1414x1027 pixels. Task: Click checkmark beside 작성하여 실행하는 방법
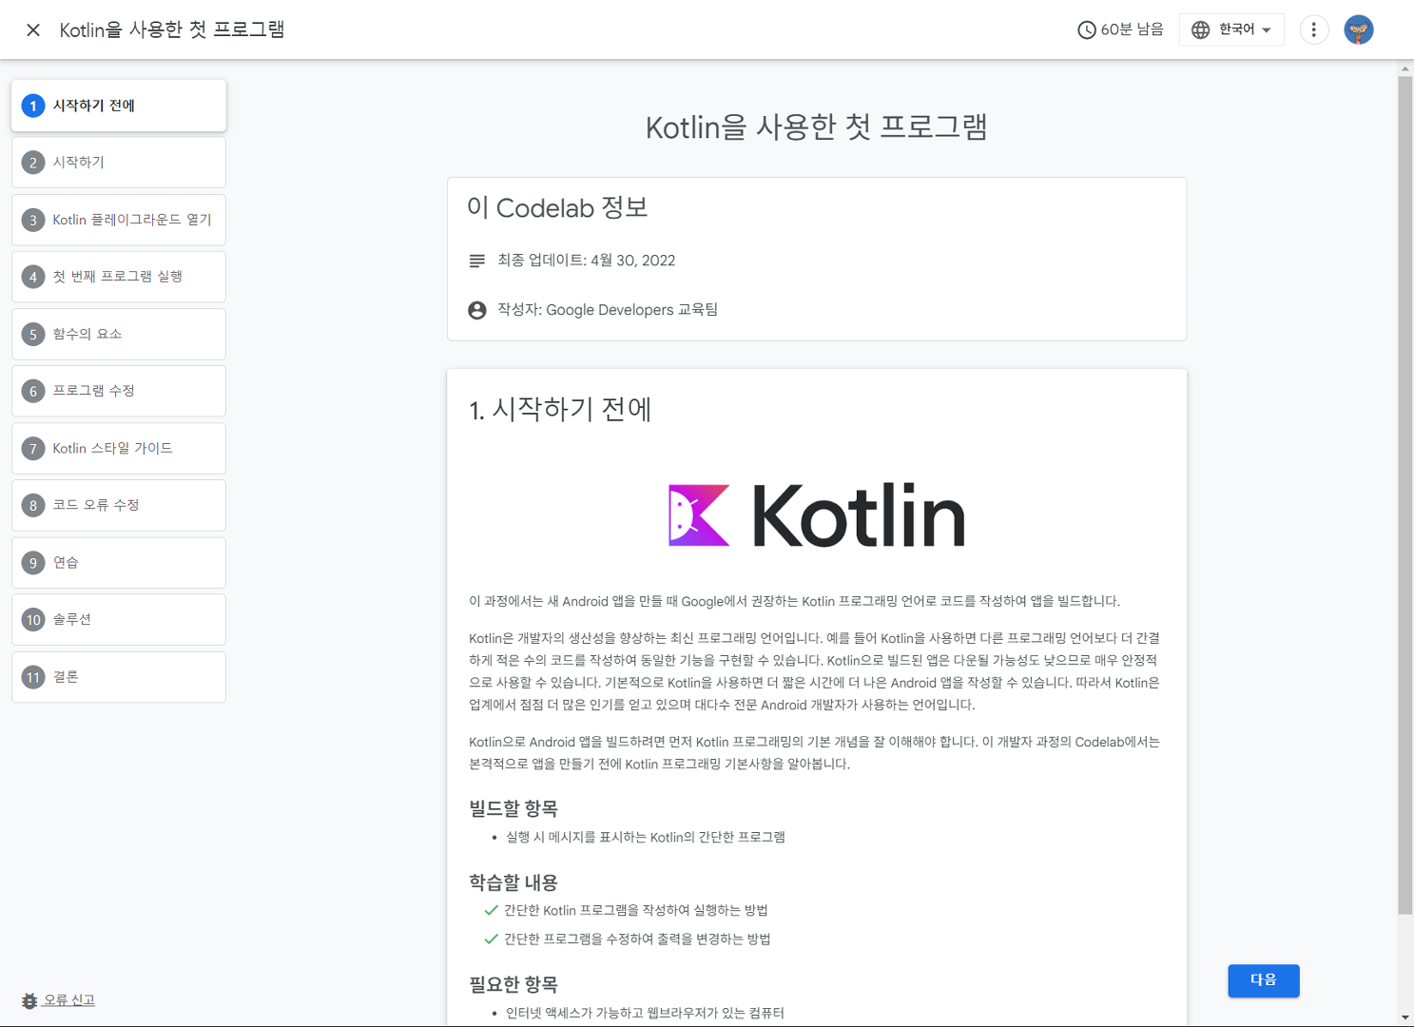point(491,911)
